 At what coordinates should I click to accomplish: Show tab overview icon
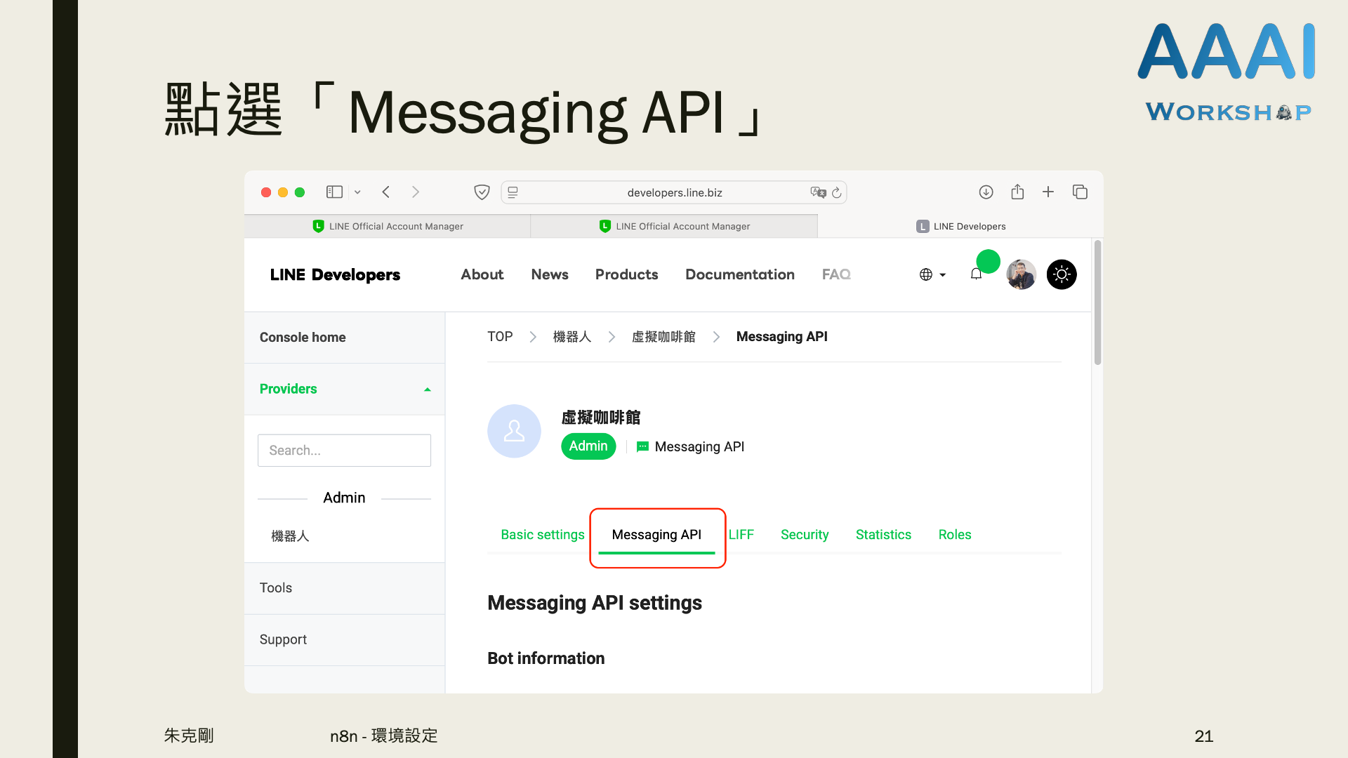(x=1080, y=192)
